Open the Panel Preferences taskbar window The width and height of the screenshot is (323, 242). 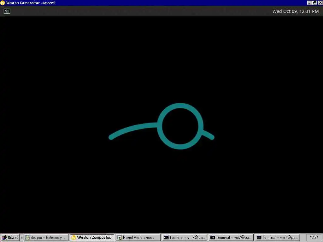138,238
